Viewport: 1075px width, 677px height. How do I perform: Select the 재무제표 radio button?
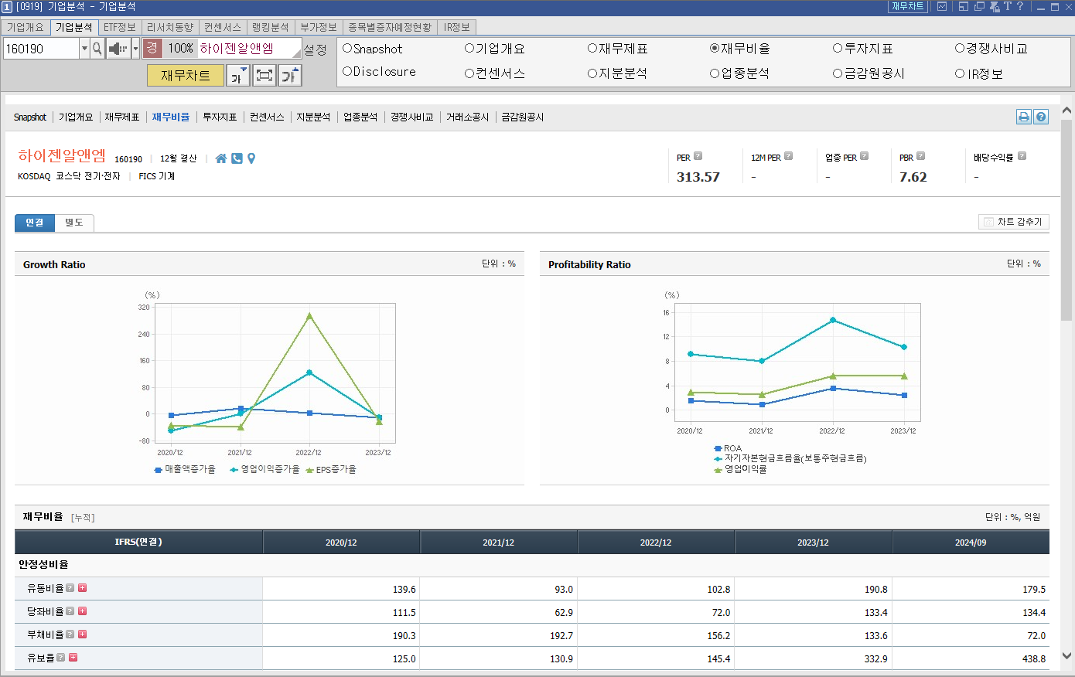(x=592, y=48)
